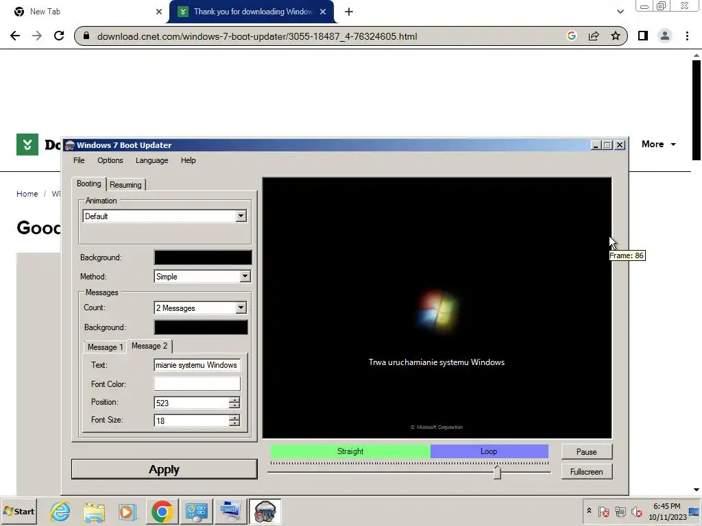Open the Options menu
702x526 pixels.
[110, 160]
